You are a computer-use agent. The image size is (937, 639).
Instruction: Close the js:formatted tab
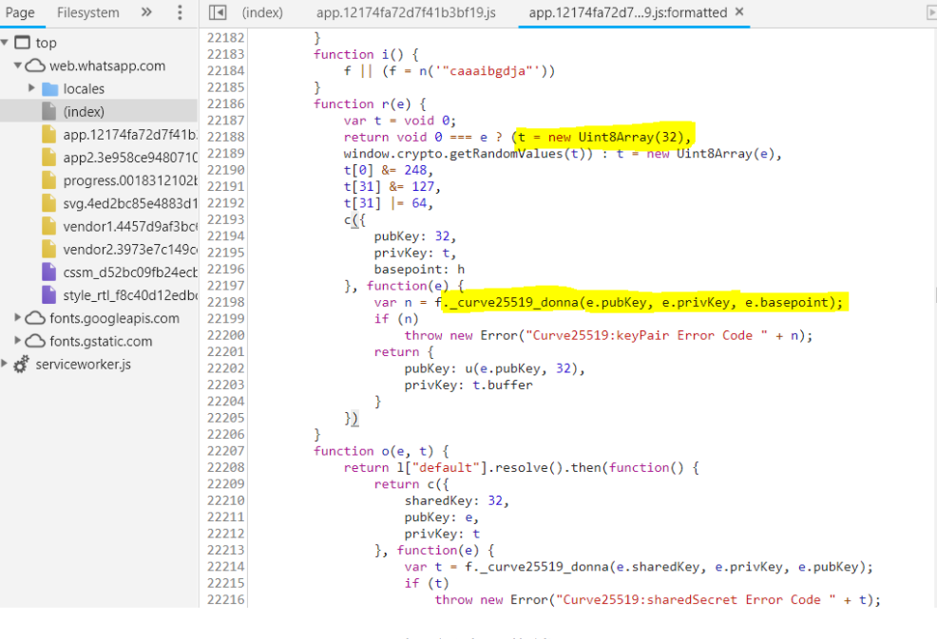click(739, 11)
